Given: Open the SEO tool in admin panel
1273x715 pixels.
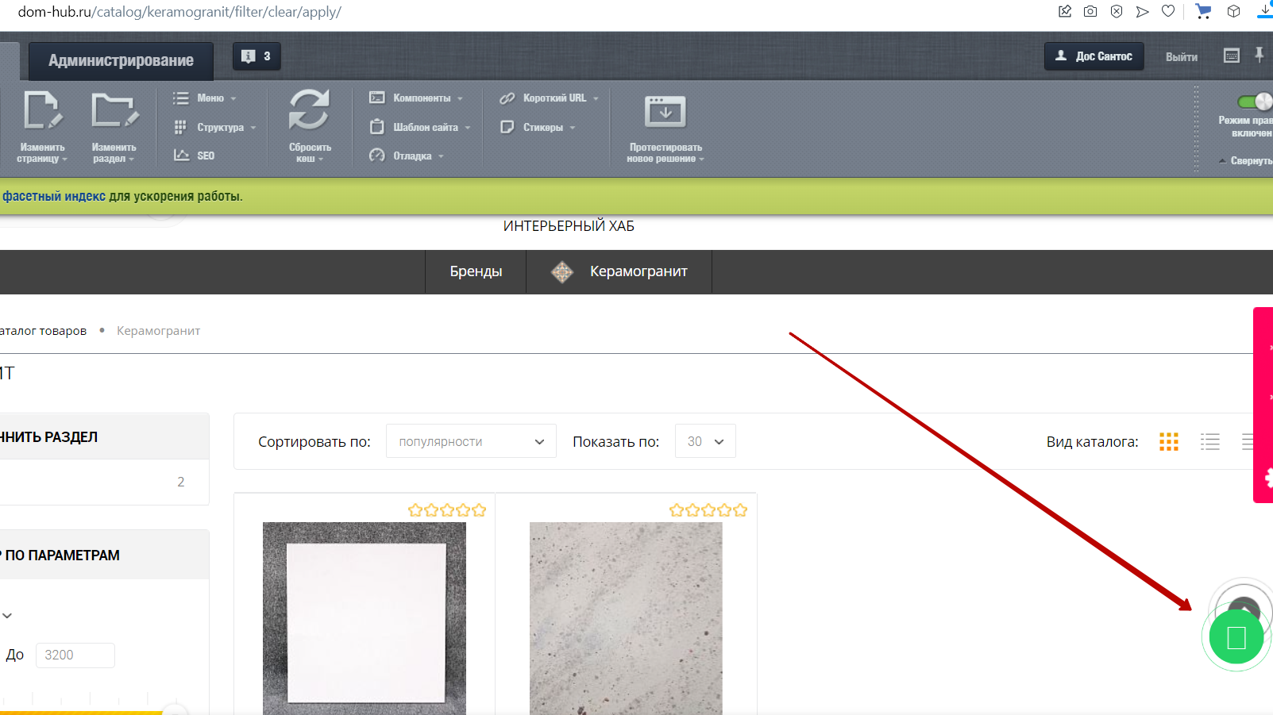Looking at the screenshot, I should (205, 156).
